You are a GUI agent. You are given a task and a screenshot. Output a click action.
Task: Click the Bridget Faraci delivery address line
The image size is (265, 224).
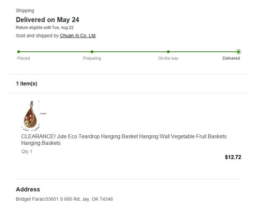click(65, 199)
